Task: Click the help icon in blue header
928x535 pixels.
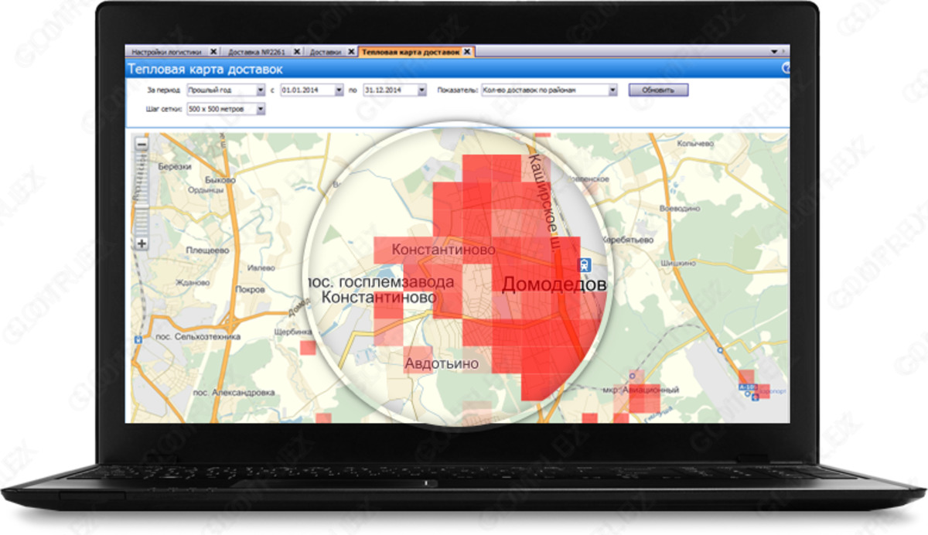Action: pyautogui.click(x=786, y=69)
